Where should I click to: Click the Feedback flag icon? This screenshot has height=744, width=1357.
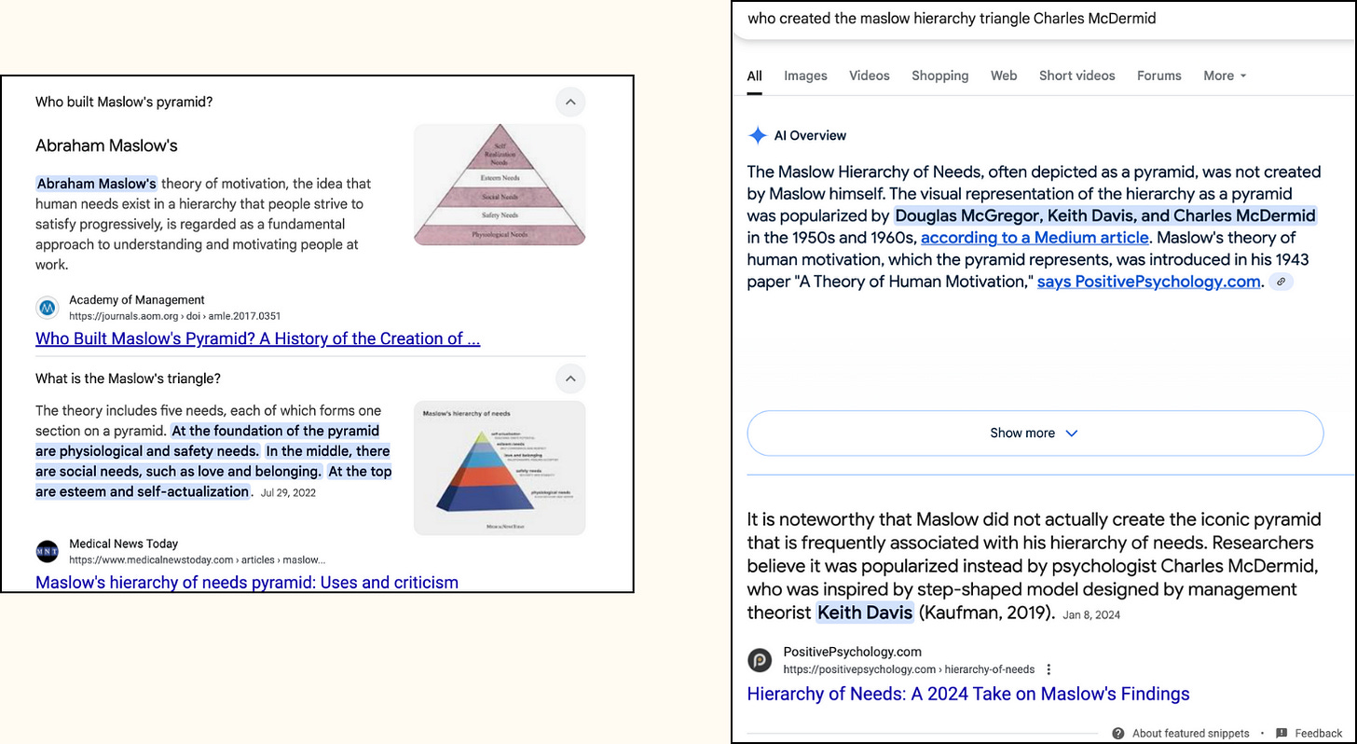(x=1282, y=733)
